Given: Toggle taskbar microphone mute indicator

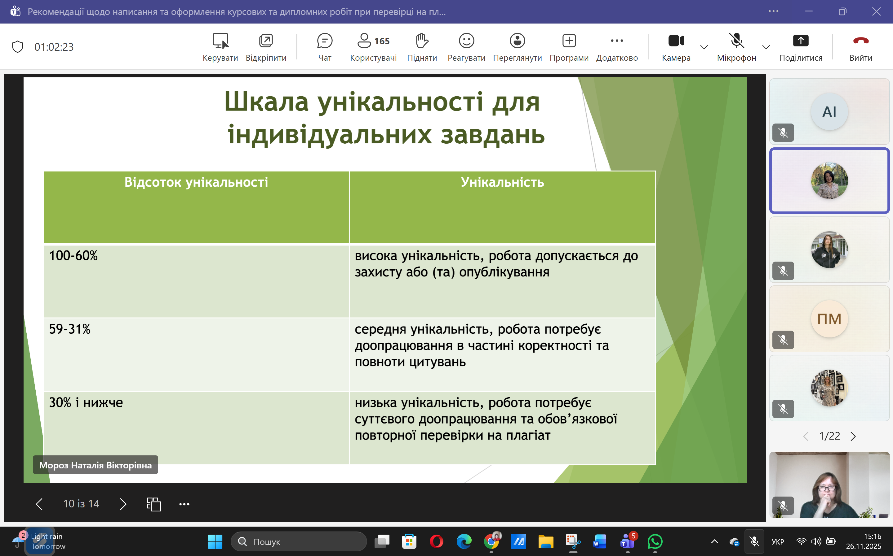Looking at the screenshot, I should (754, 541).
